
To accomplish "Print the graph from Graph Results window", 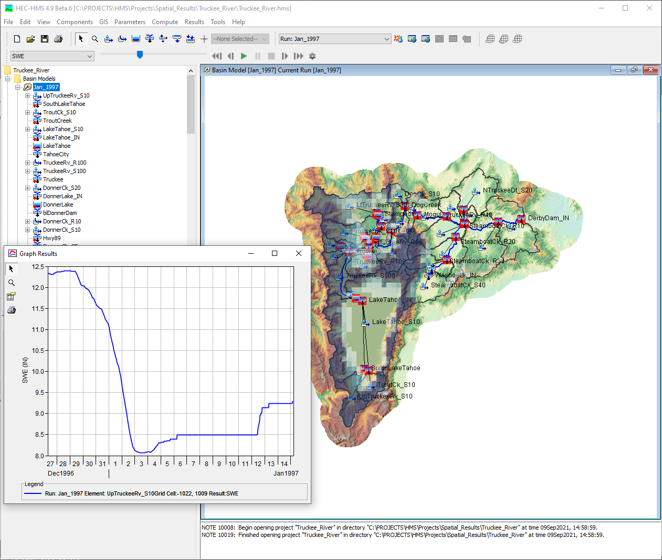I will pos(12,310).
